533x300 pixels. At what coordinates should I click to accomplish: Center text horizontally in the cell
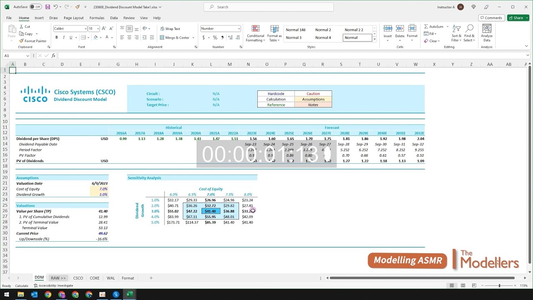(x=130, y=37)
